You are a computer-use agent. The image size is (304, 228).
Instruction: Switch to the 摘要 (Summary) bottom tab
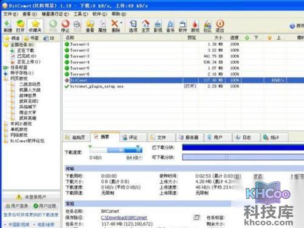[105, 137]
